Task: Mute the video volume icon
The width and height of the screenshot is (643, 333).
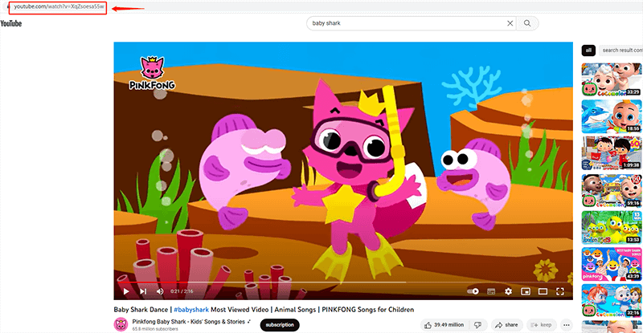Action: pos(160,291)
